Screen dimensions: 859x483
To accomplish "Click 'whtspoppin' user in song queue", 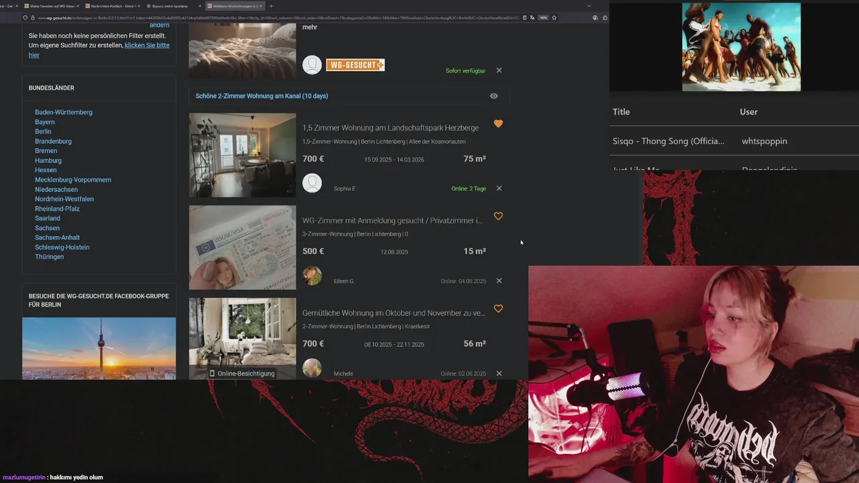I will pyautogui.click(x=764, y=141).
